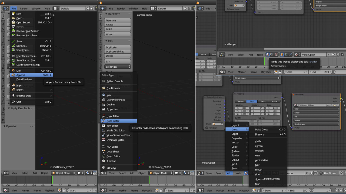
Task: Pick the skin-sss-EXPERIMENTAL group entry
Action: click(x=268, y=179)
